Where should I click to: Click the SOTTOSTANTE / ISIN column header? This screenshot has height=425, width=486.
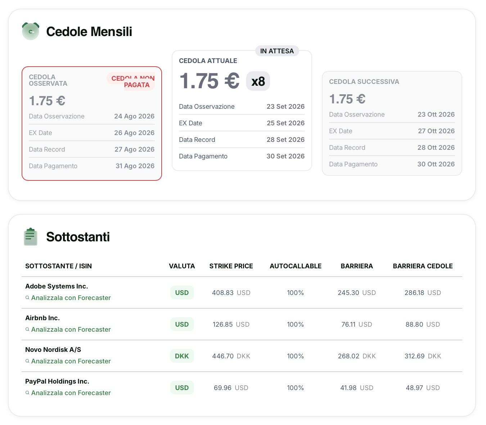tap(58, 266)
